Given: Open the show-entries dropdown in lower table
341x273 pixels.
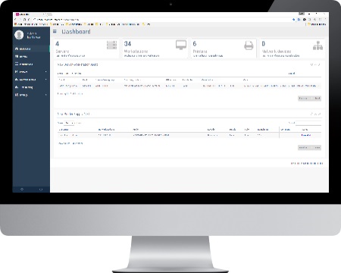Looking at the screenshot, I should point(68,123).
